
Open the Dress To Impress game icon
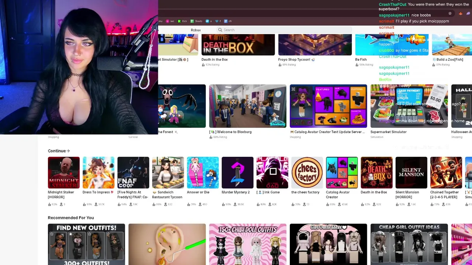point(98,173)
